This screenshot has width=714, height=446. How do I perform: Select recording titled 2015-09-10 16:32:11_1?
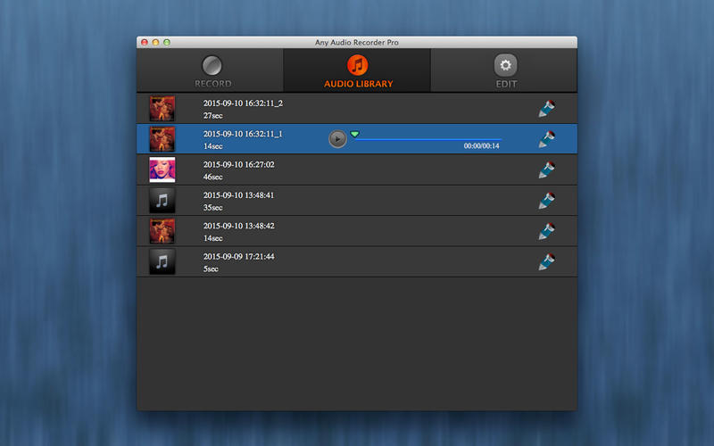243,134
